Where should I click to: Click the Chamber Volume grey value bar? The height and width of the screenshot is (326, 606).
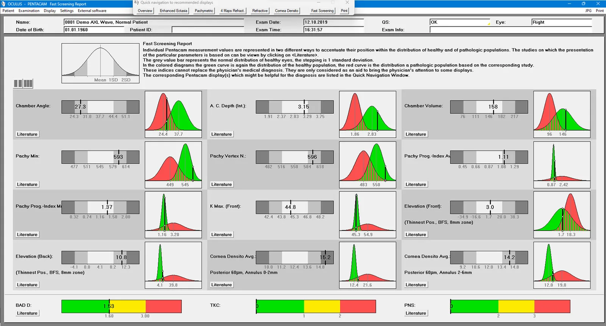pos(489,107)
